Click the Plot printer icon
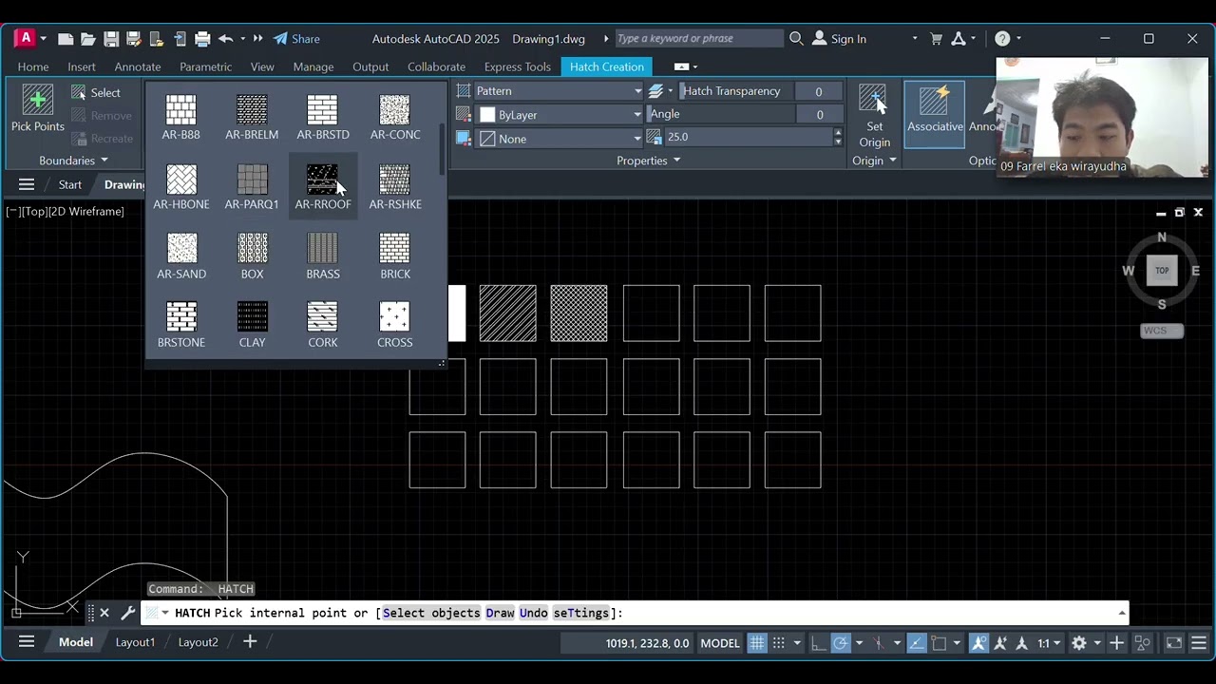Image resolution: width=1216 pixels, height=684 pixels. (x=202, y=39)
